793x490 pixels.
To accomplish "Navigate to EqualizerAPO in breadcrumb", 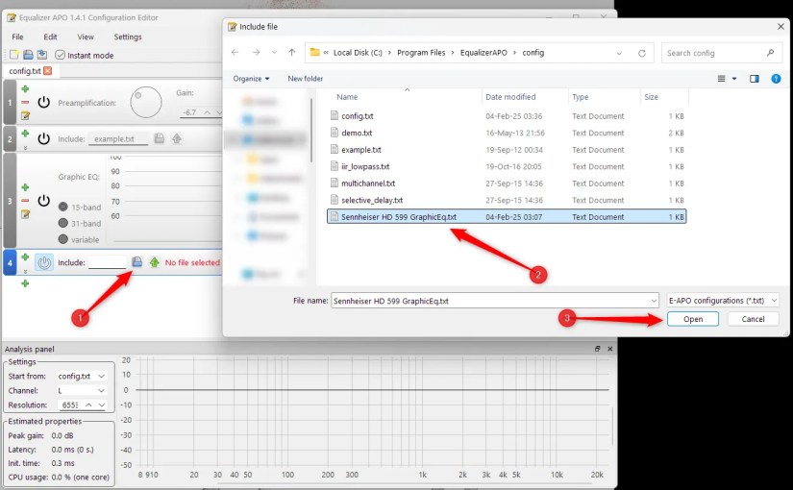I will (483, 53).
